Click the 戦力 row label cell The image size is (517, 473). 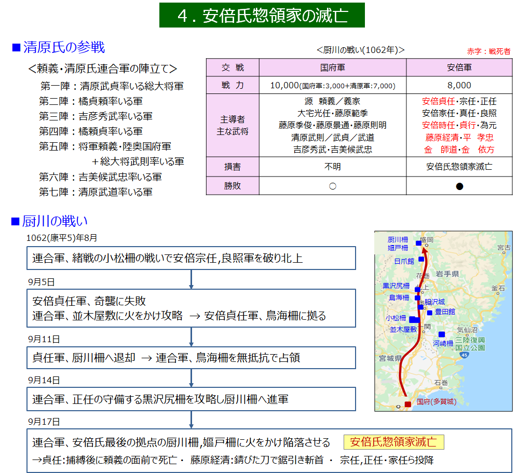point(233,85)
